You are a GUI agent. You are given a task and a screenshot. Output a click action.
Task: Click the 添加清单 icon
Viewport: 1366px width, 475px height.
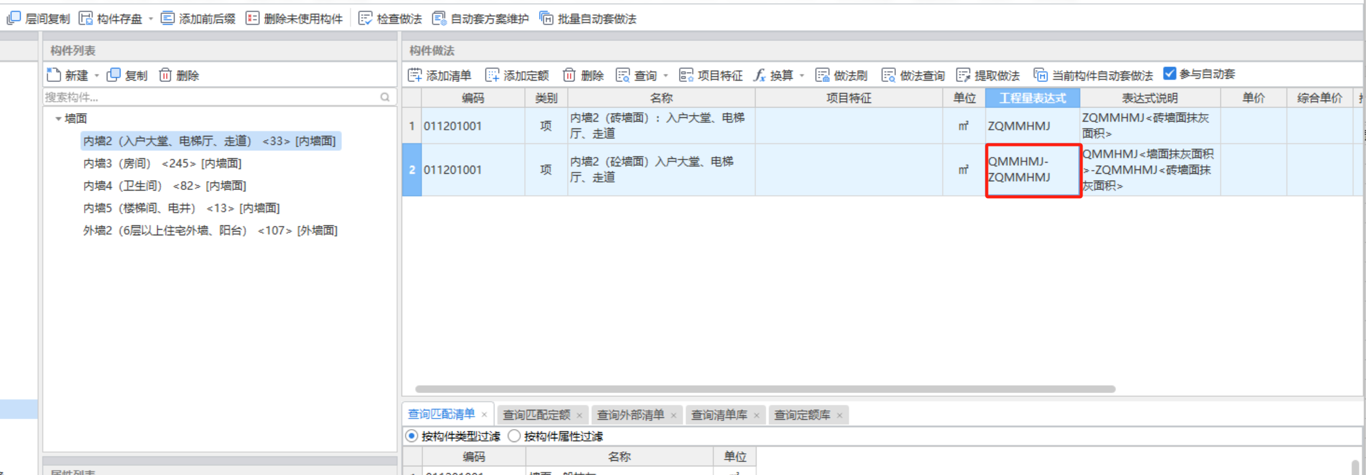point(415,75)
